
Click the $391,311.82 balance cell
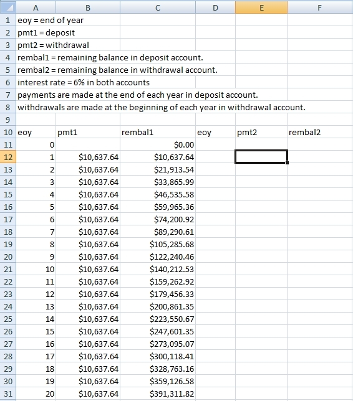158,394
